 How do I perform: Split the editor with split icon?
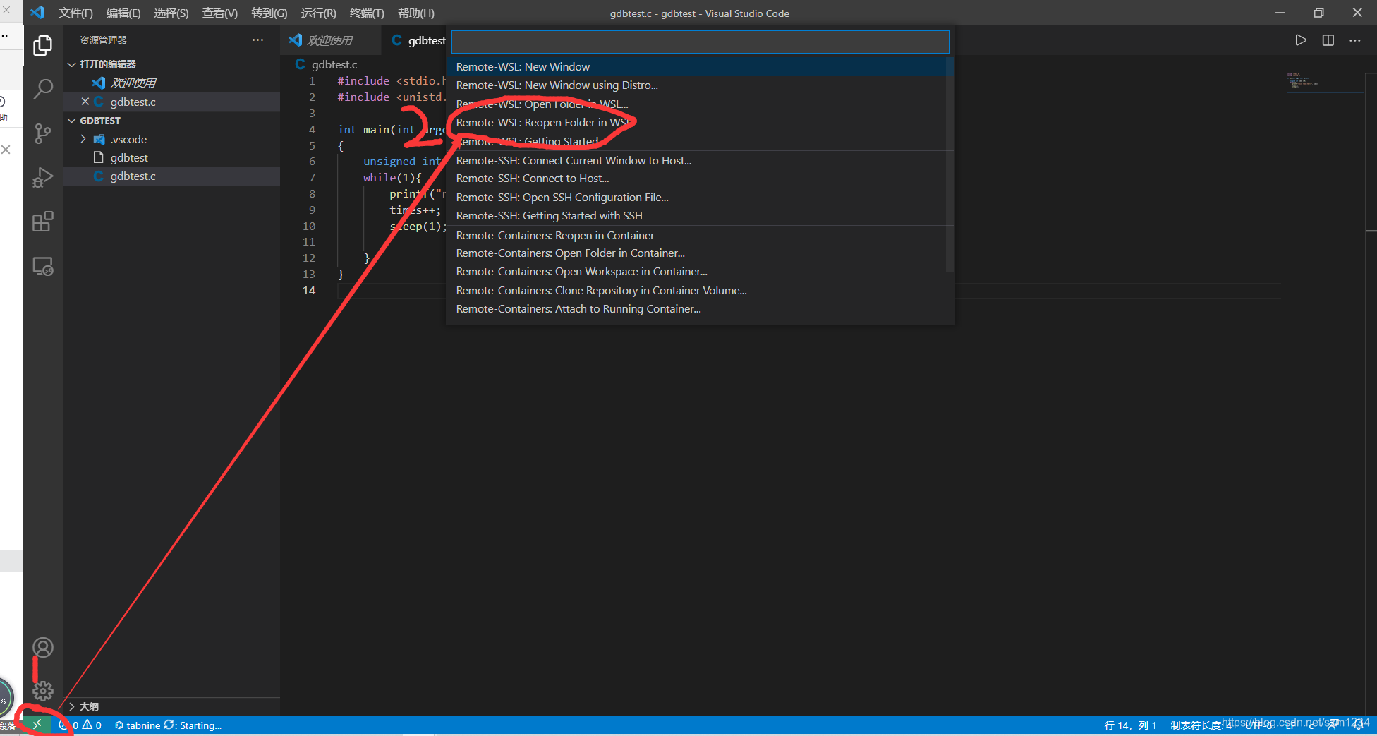pos(1328,40)
